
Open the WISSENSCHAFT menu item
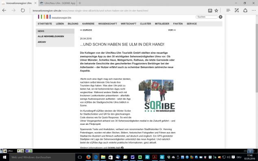click(107, 24)
